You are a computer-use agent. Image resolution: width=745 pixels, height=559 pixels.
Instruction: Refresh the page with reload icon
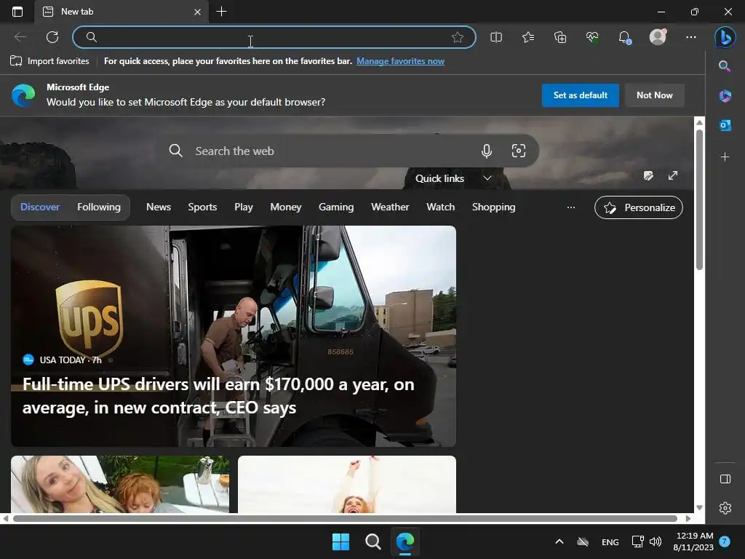(x=52, y=37)
